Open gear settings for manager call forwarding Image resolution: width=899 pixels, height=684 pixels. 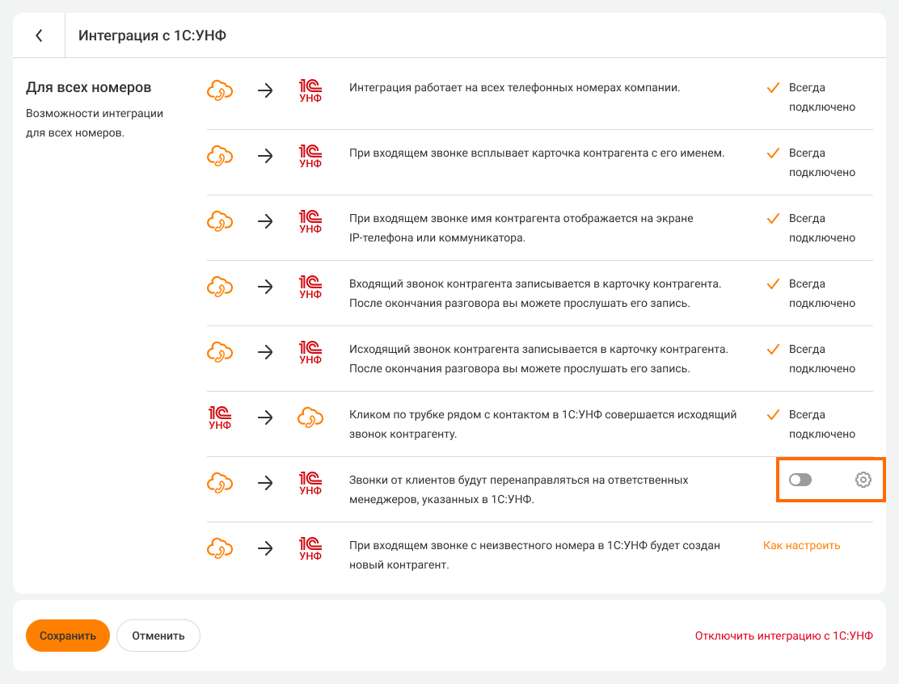(x=863, y=480)
